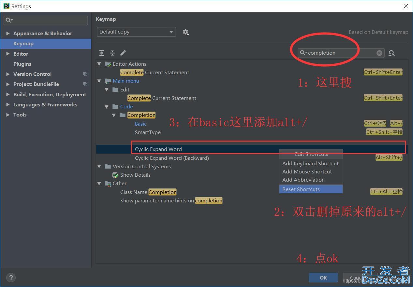Image resolution: width=413 pixels, height=287 pixels.
Task: Click the project-level icon beside Project: BundleFile
Action: tap(85, 84)
